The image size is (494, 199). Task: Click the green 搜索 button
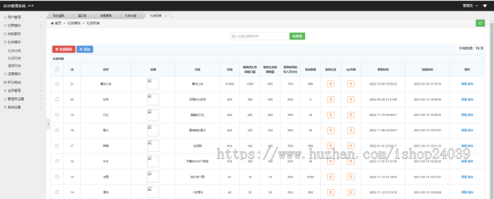coord(297,36)
